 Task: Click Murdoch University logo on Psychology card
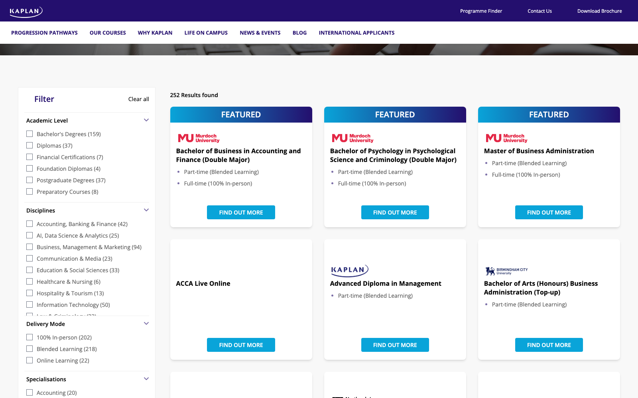(352, 138)
